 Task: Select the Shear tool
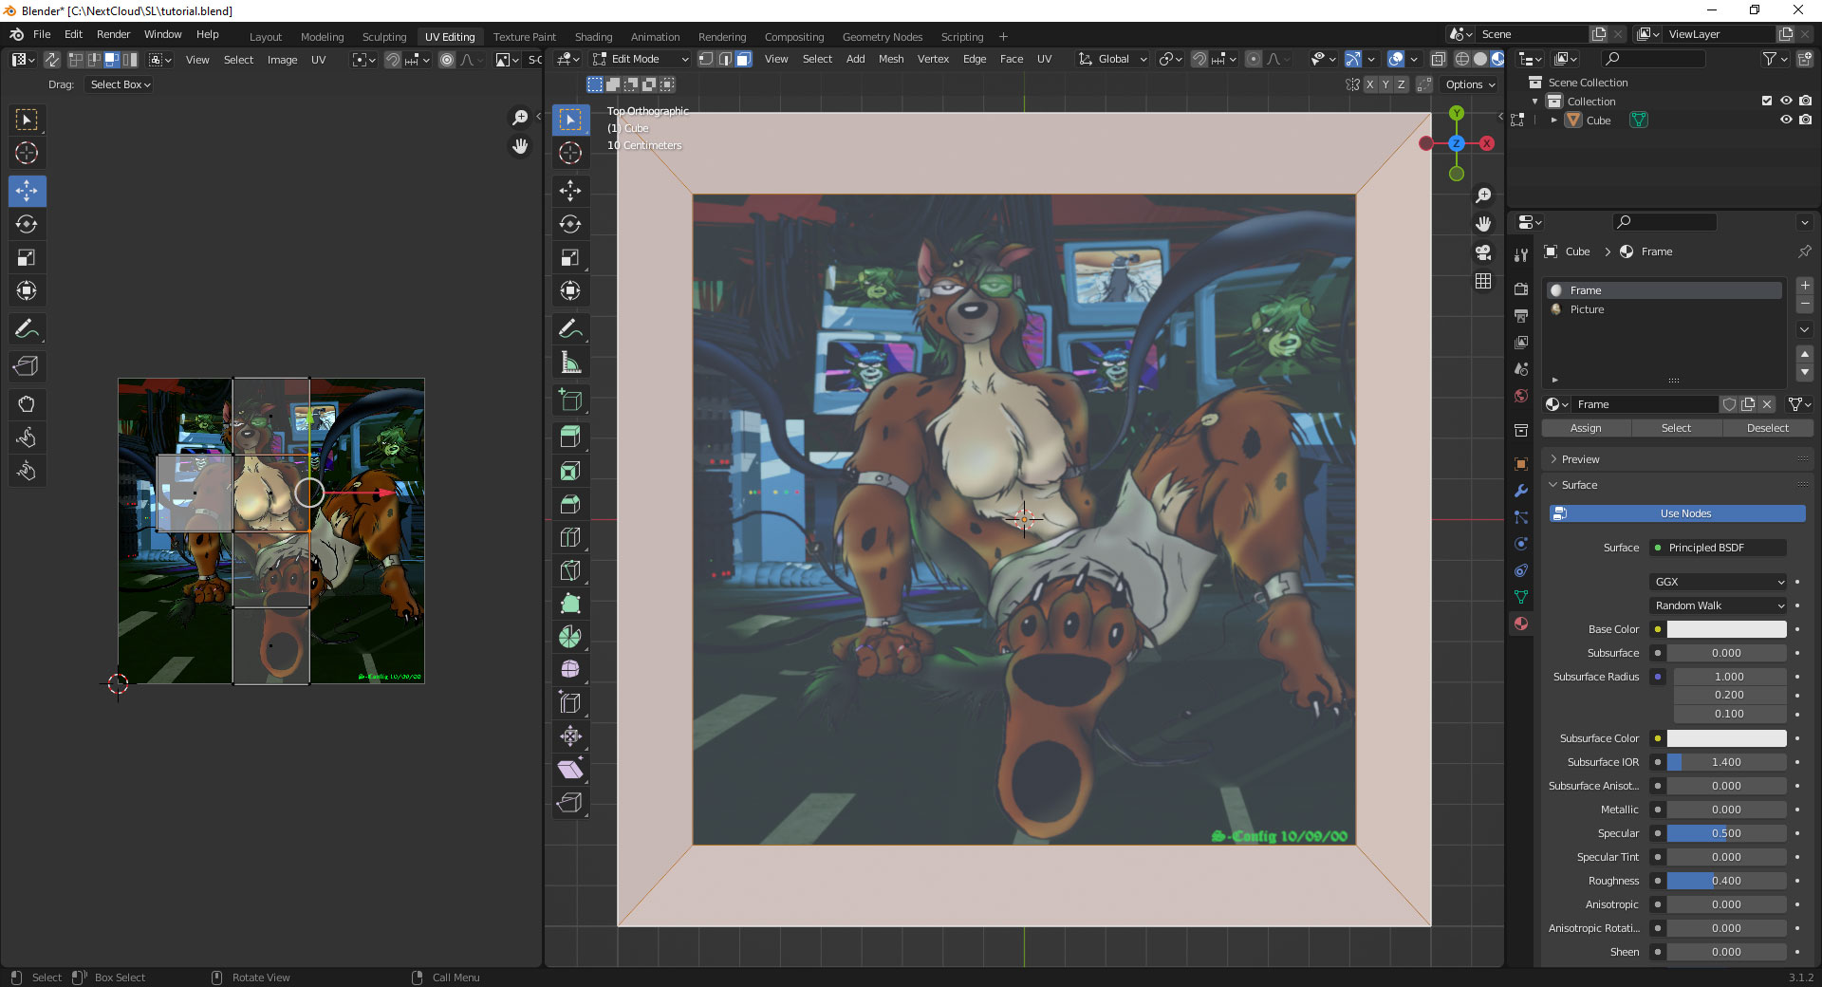tap(570, 770)
